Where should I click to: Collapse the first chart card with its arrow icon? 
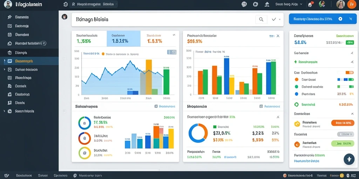pos(174,35)
